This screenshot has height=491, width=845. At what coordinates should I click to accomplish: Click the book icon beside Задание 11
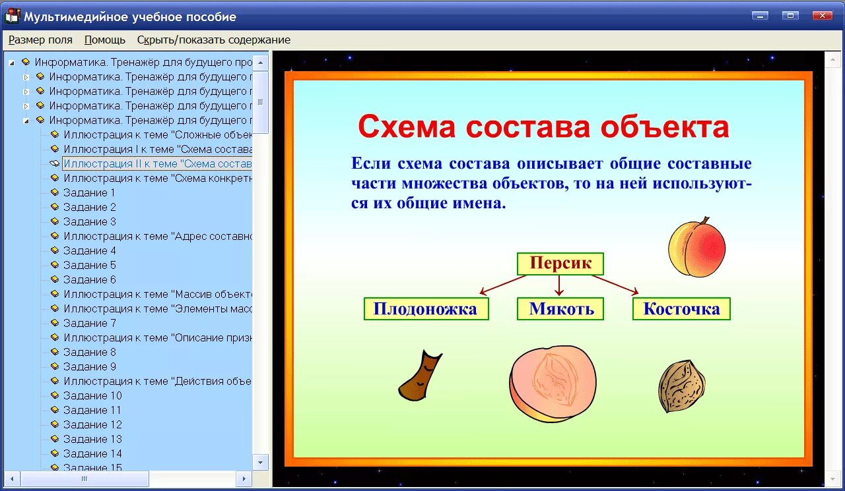click(55, 410)
